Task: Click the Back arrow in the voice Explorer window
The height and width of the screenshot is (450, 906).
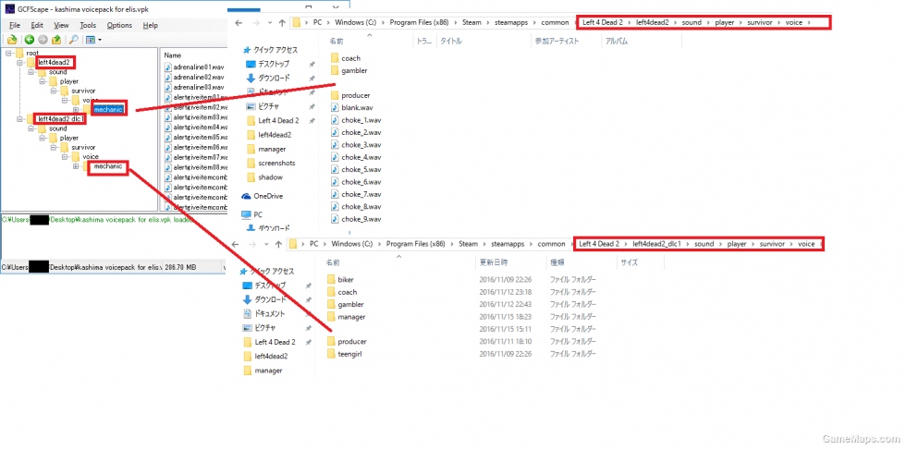Action: [239, 22]
